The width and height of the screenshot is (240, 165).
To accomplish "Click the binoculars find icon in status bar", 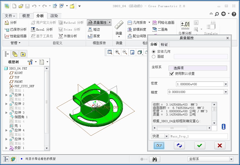I will (155, 159).
